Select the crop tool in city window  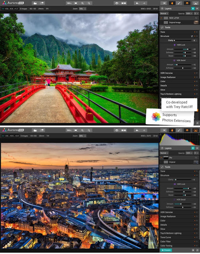[x=164, y=130]
